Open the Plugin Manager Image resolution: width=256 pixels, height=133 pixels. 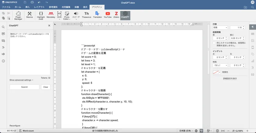(18, 15)
